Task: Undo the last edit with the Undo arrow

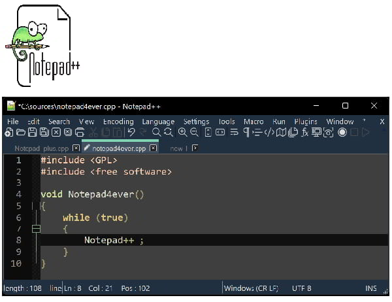Action: (131, 132)
